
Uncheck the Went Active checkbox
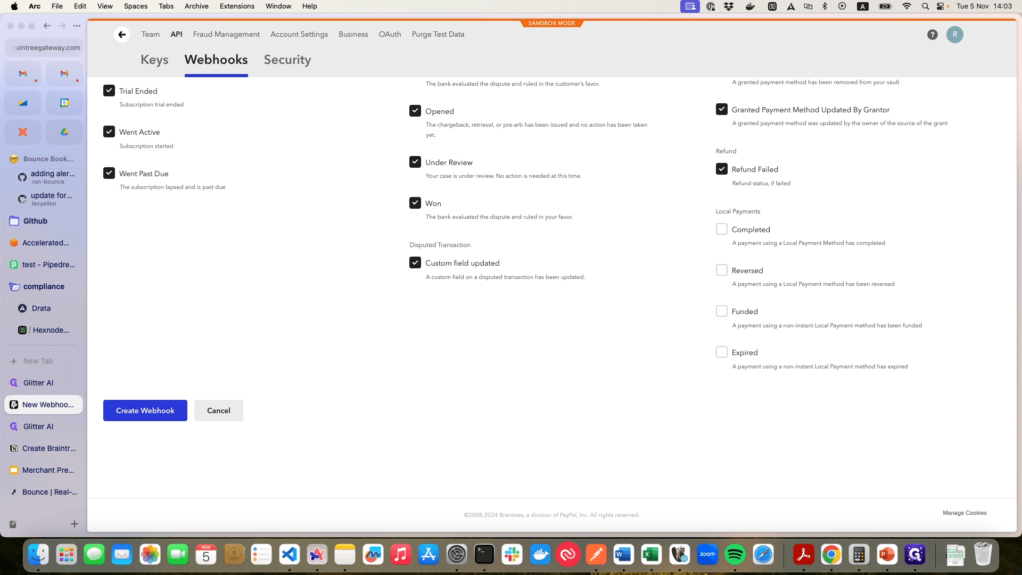tap(109, 132)
